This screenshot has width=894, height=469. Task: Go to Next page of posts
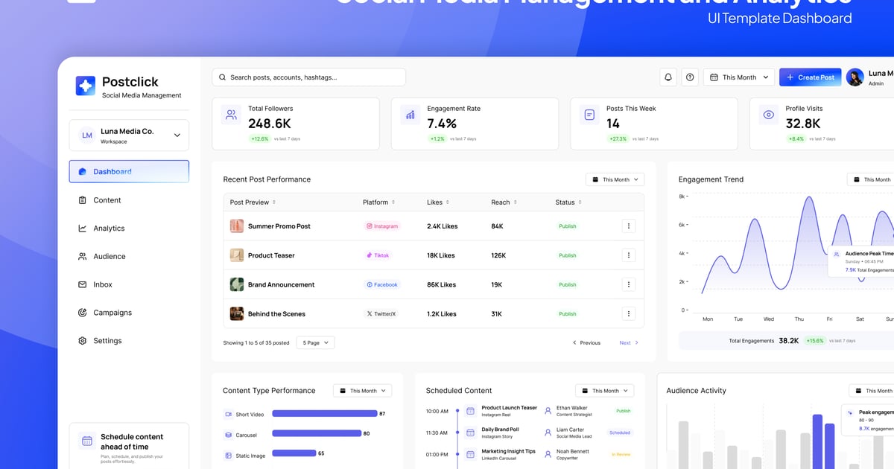pyautogui.click(x=629, y=343)
